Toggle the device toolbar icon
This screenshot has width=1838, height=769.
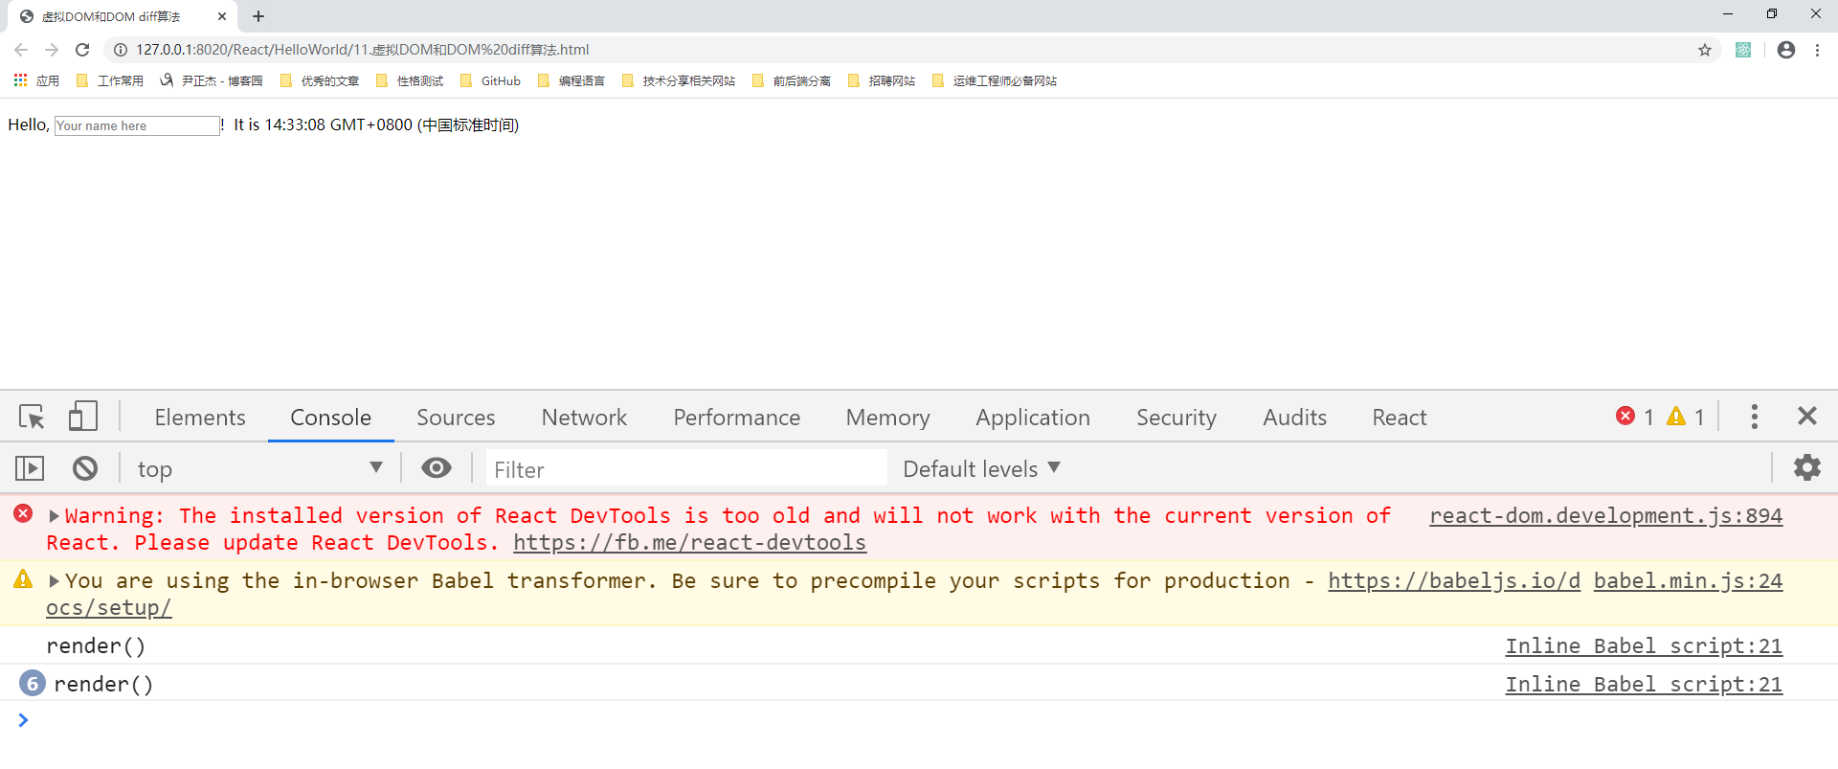[83, 417]
